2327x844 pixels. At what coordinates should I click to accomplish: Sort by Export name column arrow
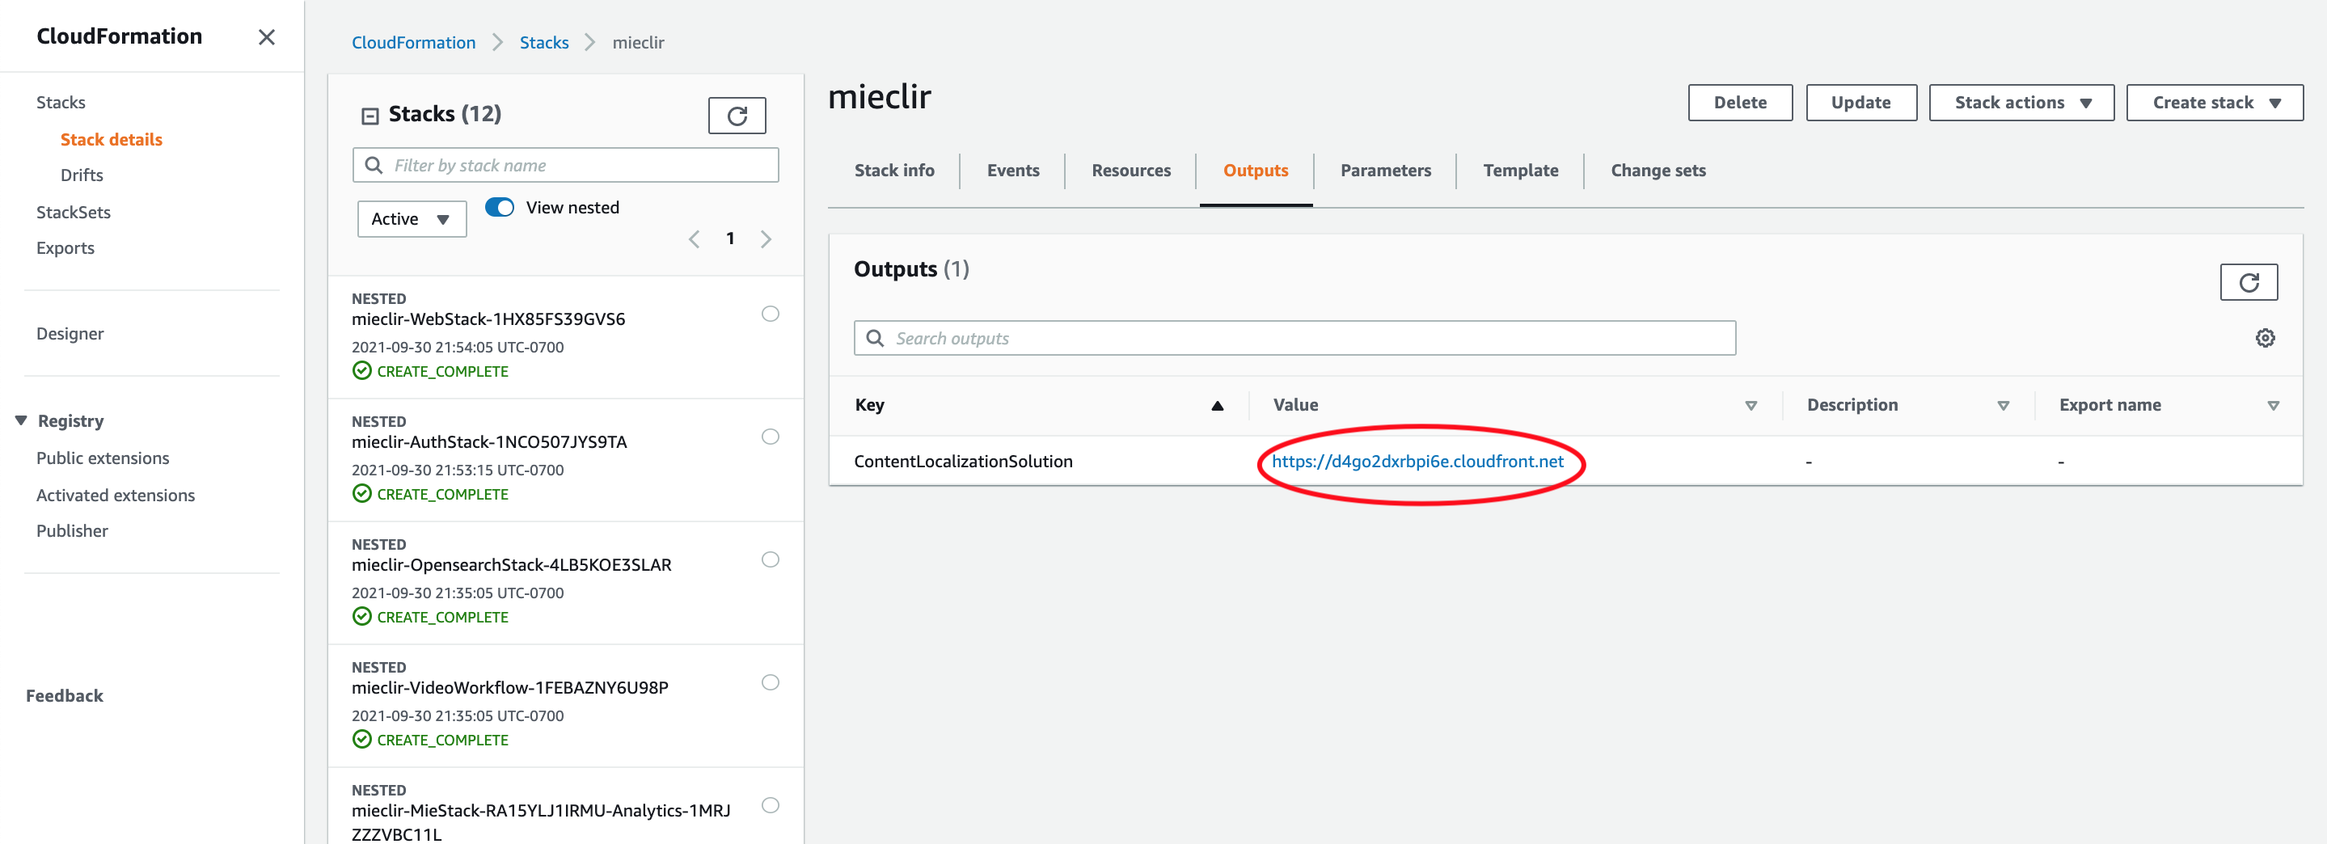click(2272, 406)
